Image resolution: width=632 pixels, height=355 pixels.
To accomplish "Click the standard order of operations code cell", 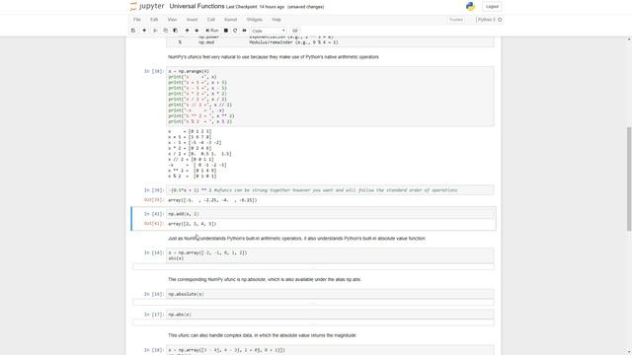I will (330, 190).
